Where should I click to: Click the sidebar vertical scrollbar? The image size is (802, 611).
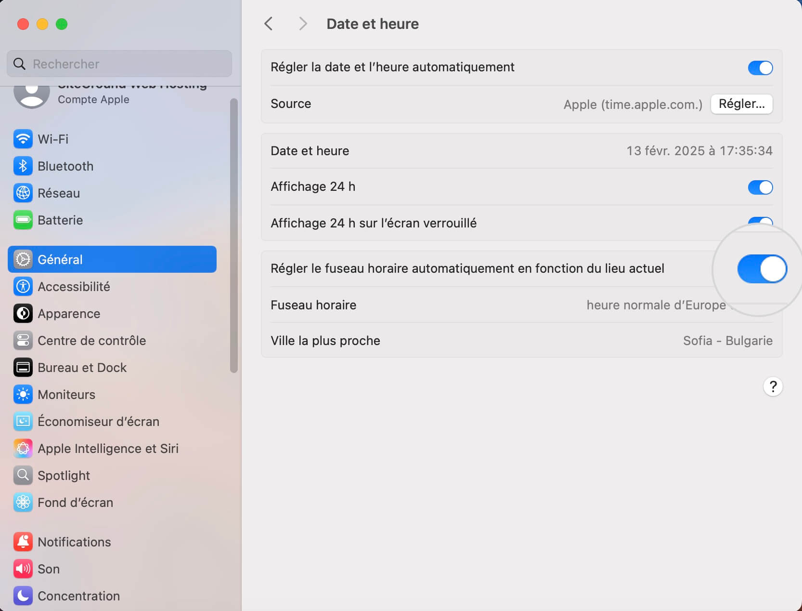point(234,236)
